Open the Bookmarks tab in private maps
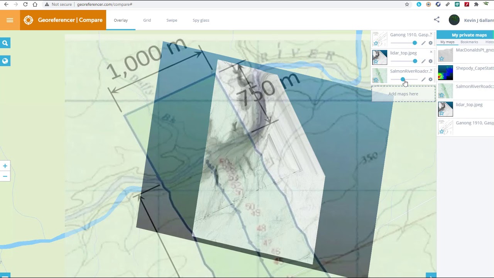Viewport: 494px width, 278px height. point(469,42)
